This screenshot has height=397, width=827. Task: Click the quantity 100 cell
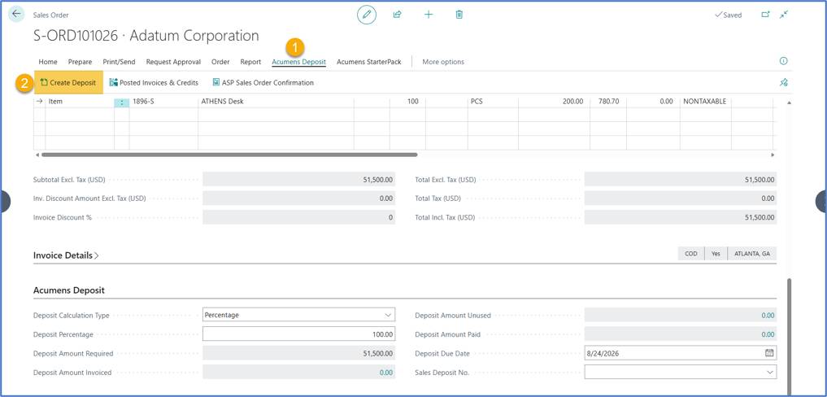tap(407, 102)
